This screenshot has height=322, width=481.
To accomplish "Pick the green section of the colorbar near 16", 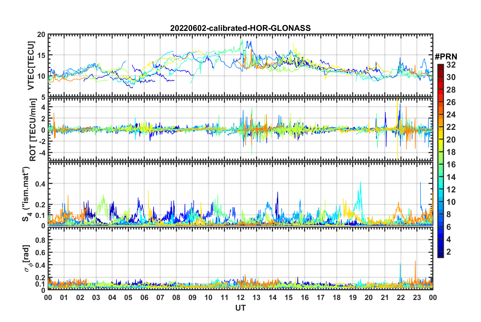I will pos(440,165).
